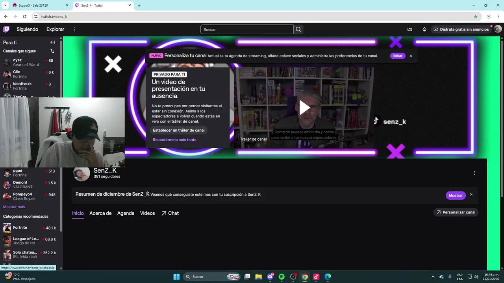Open Demon1 channel in sidebar
Screen dimensions: 504x283
tap(30, 185)
